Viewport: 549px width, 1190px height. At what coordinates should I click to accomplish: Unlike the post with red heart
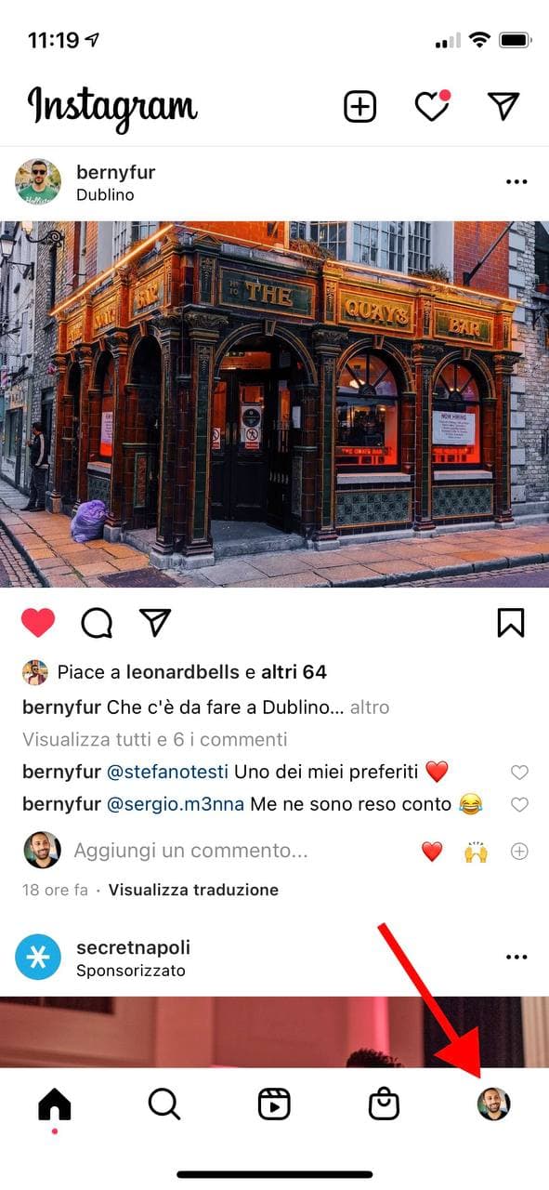point(38,623)
